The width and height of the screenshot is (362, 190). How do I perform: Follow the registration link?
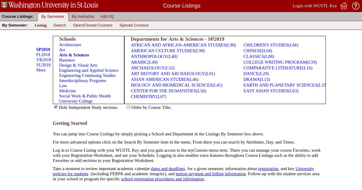click(x=268, y=169)
